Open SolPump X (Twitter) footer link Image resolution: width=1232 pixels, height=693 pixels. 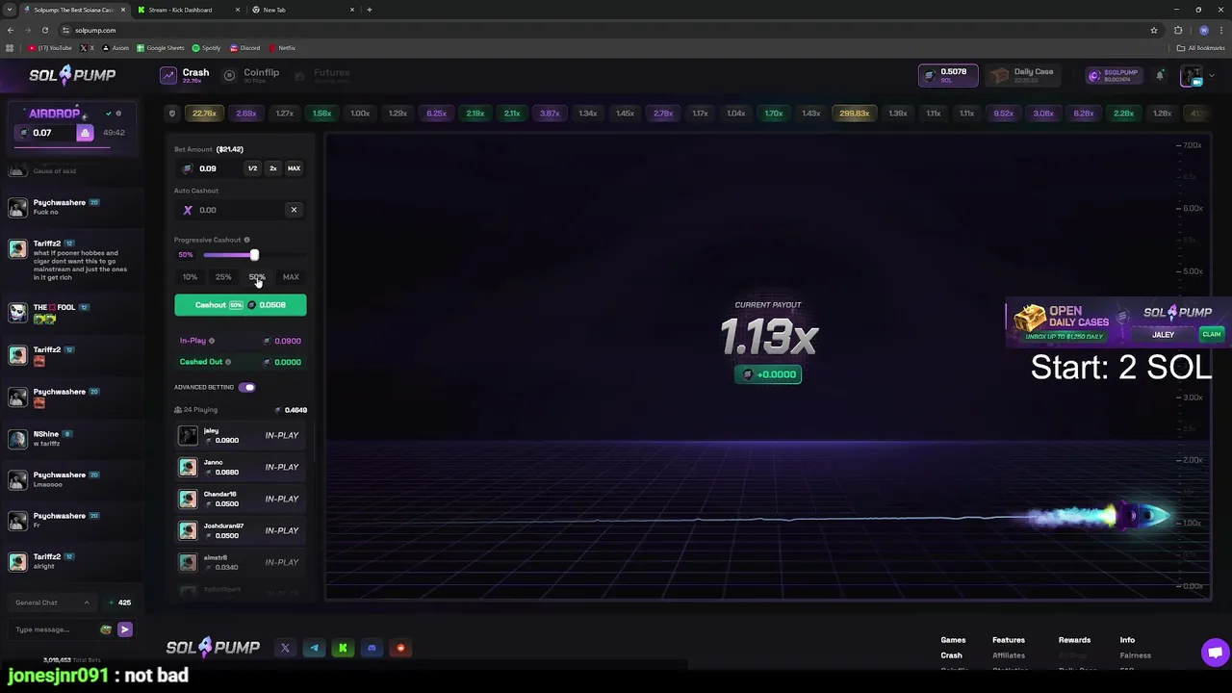coord(285,648)
